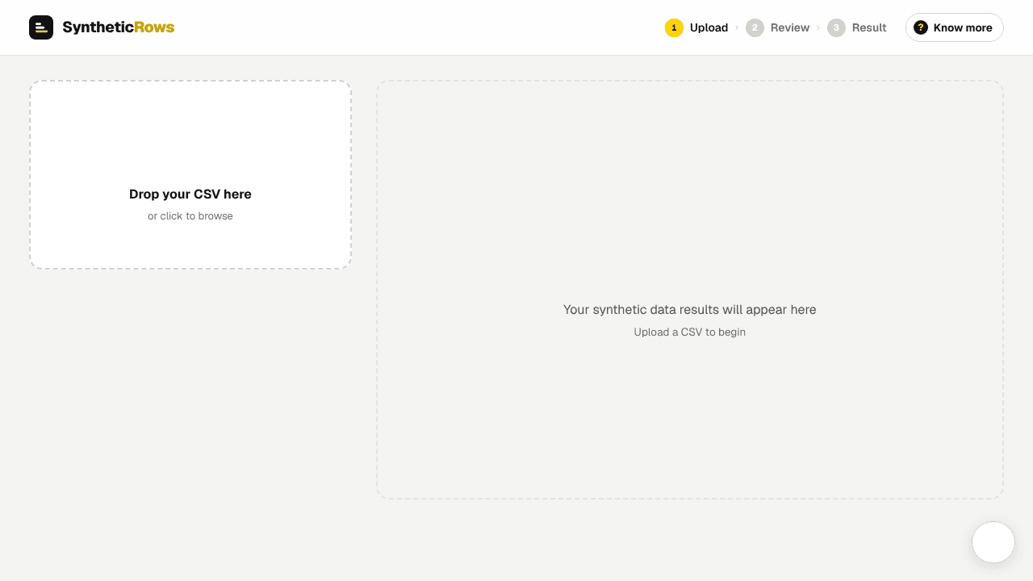Viewport: 1033px width, 581px height.
Task: Open the Know more button
Action: 955,27
